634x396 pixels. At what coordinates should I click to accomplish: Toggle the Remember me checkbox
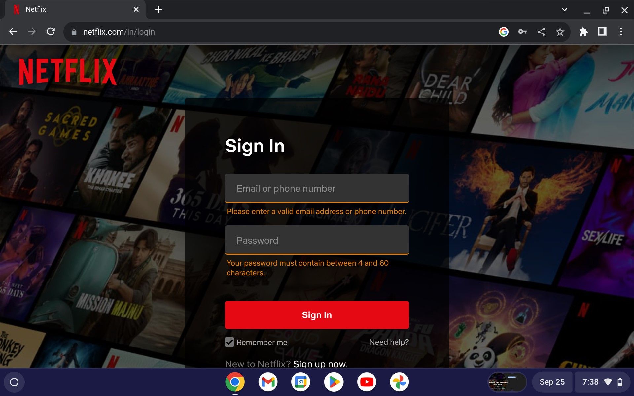point(229,342)
